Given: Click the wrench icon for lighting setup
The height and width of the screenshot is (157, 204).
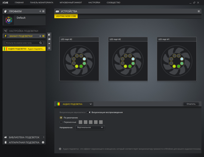Looking at the screenshot, I should coord(5,31).
